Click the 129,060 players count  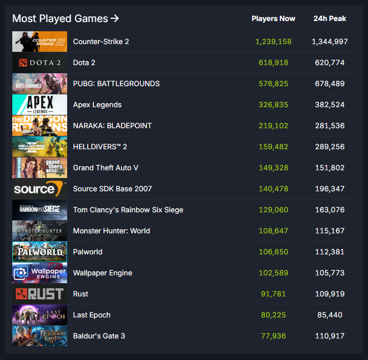(x=273, y=210)
